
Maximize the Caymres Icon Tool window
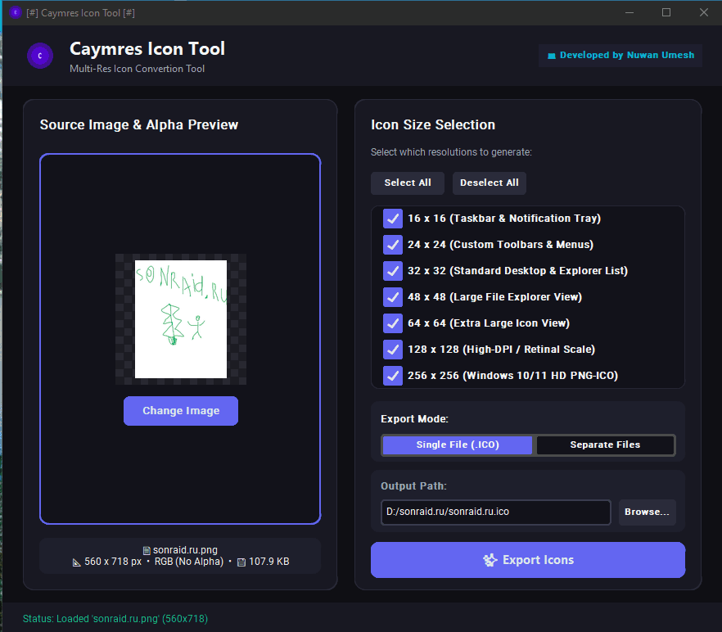tap(666, 12)
